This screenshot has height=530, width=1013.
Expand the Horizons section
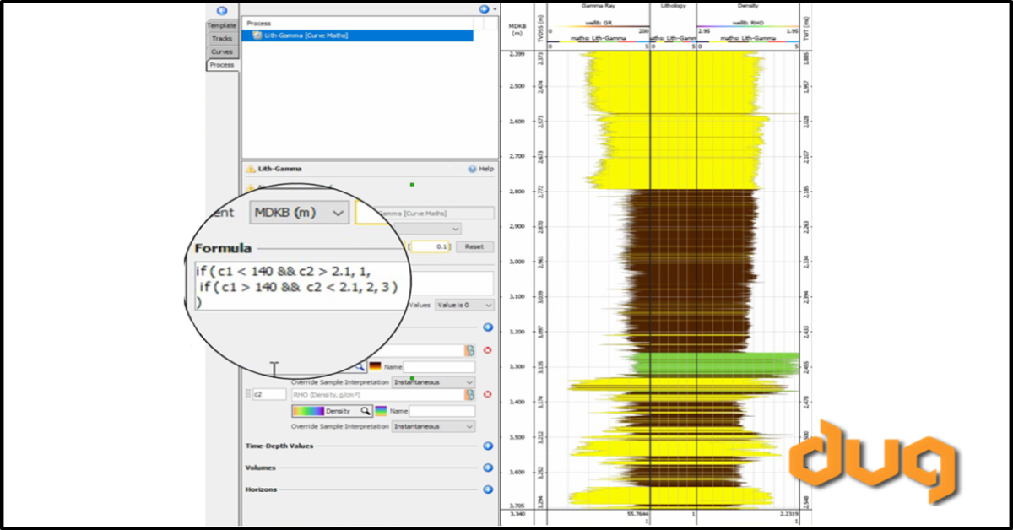coord(487,489)
